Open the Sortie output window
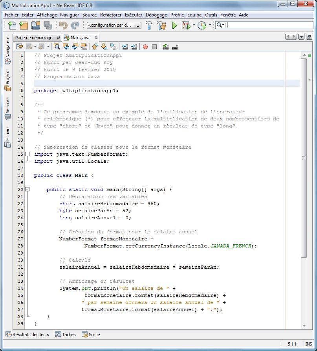 pos(91,335)
